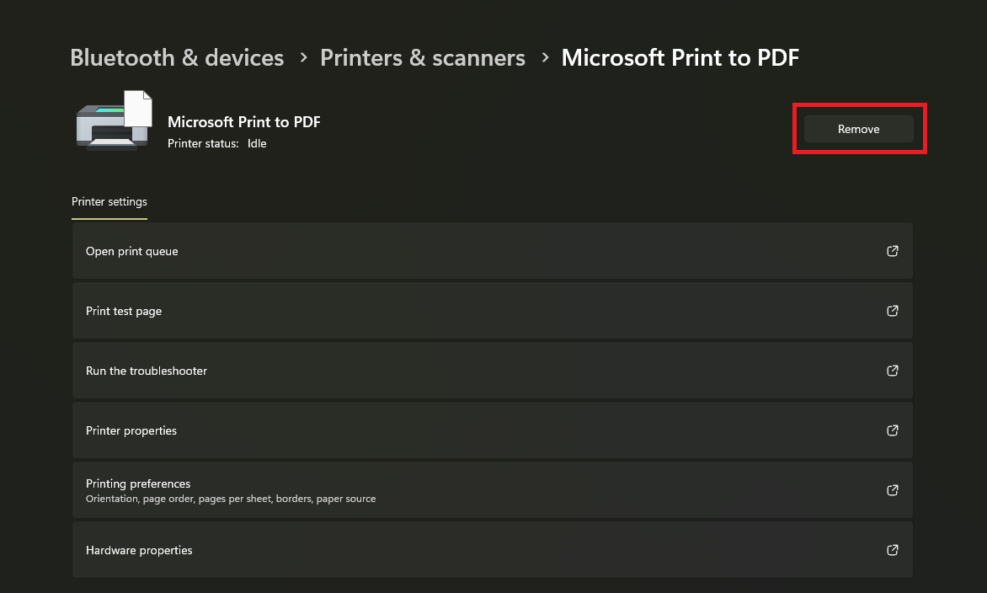
Task: Click the external-link icon for Open print queue
Action: 892,251
